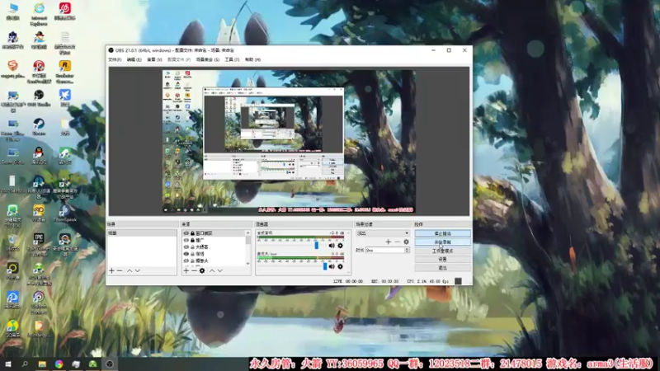Click the start recording button in Controls
Viewport: 660px width, 371px height.
443,242
